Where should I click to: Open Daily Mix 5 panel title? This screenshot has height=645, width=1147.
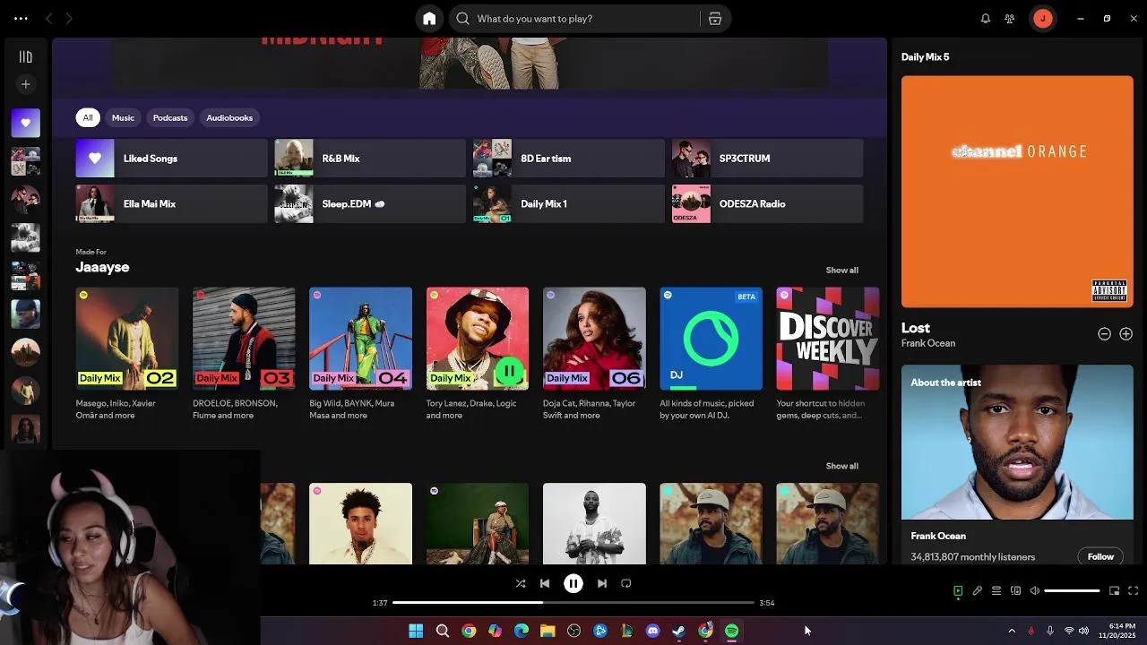(925, 57)
